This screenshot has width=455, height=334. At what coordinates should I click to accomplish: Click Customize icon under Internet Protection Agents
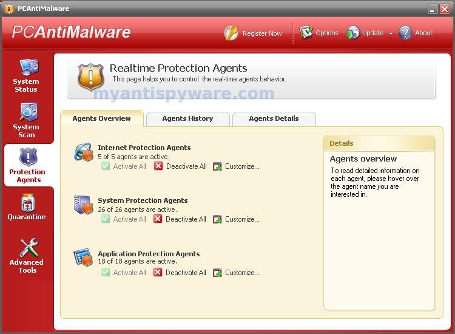pos(217,166)
